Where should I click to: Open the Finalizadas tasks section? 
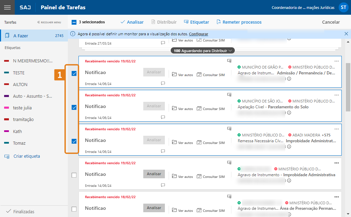tap(23, 212)
